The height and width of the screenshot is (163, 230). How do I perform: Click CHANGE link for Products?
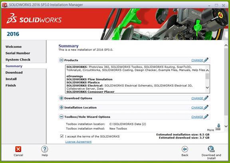197,60
